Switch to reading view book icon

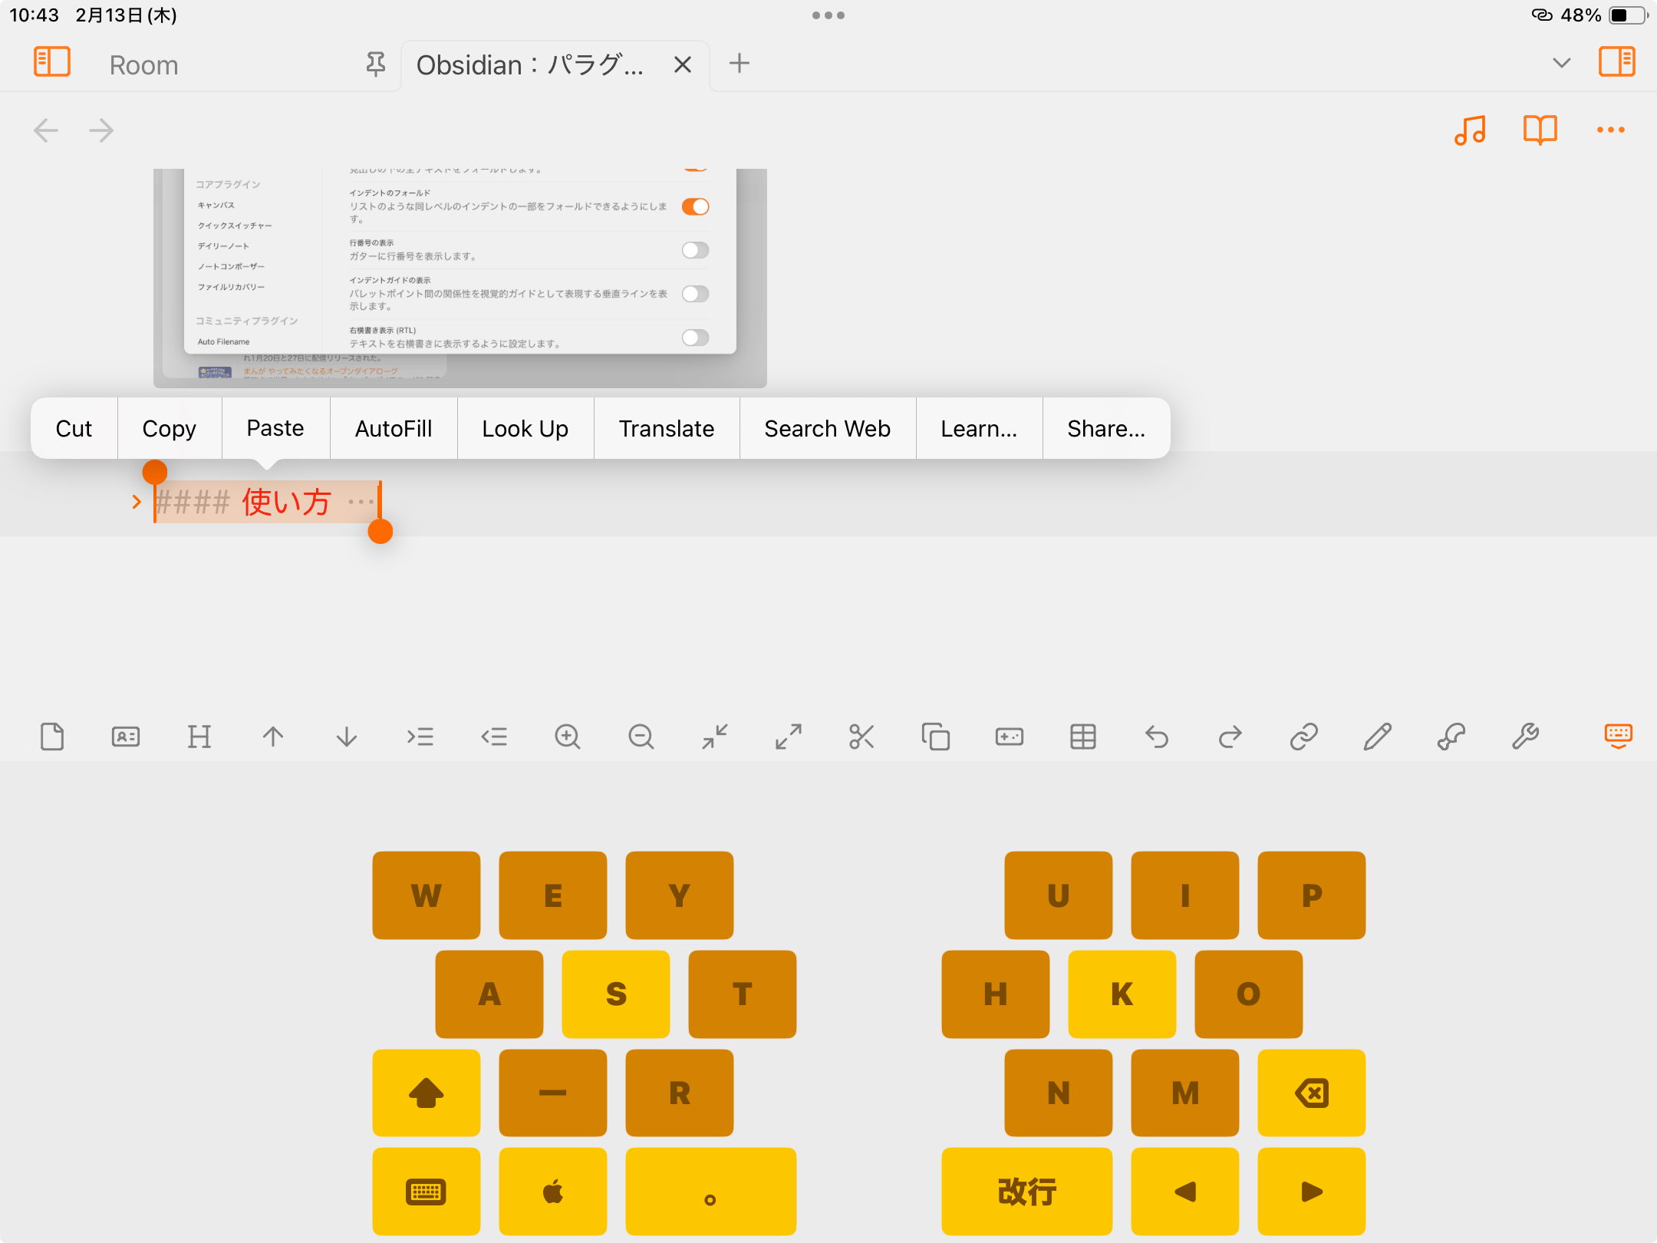(x=1540, y=130)
